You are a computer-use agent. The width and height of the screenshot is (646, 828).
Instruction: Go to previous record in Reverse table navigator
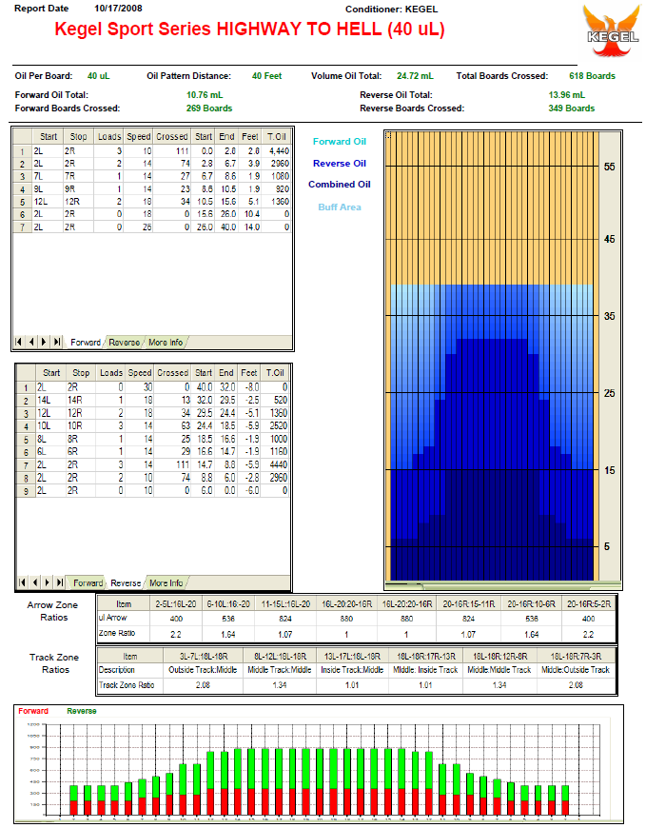click(x=34, y=582)
